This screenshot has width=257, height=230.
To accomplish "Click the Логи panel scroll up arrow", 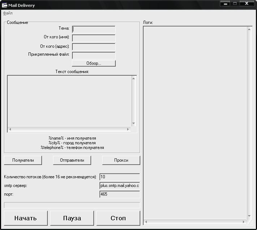I will point(249,30).
